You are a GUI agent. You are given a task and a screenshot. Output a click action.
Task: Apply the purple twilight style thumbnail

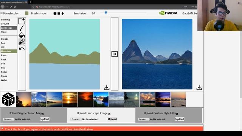coord(163,99)
